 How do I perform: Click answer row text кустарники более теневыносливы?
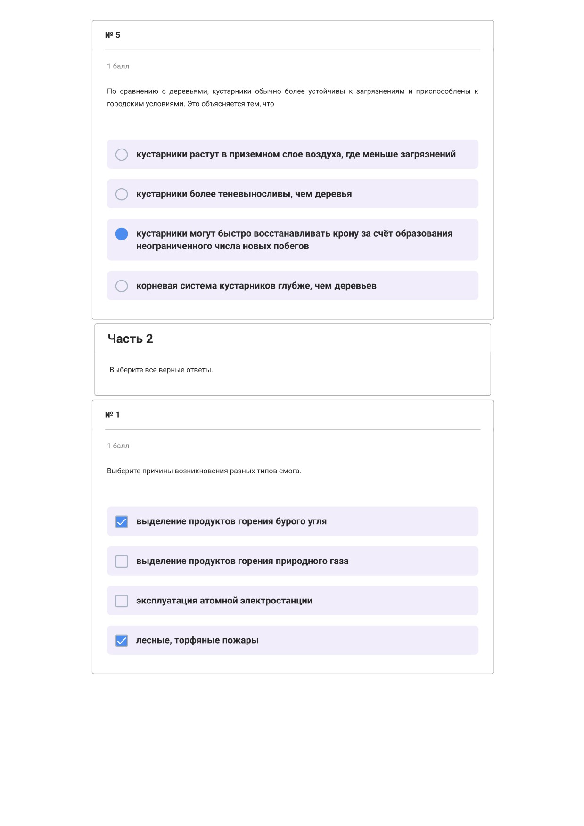coord(244,194)
